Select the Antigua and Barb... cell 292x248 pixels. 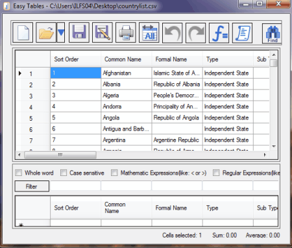tap(127, 129)
